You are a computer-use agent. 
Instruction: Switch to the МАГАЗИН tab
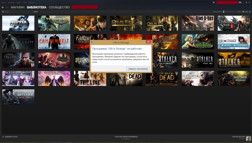tap(18, 7)
